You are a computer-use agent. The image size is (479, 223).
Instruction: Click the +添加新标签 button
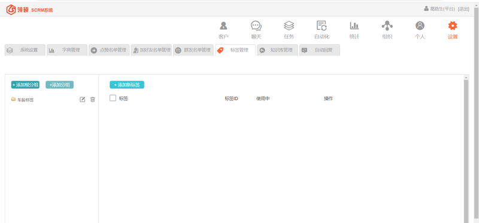[127, 85]
